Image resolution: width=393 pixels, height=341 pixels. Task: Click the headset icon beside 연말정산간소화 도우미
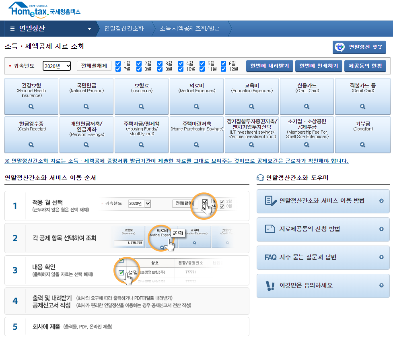tap(260, 178)
